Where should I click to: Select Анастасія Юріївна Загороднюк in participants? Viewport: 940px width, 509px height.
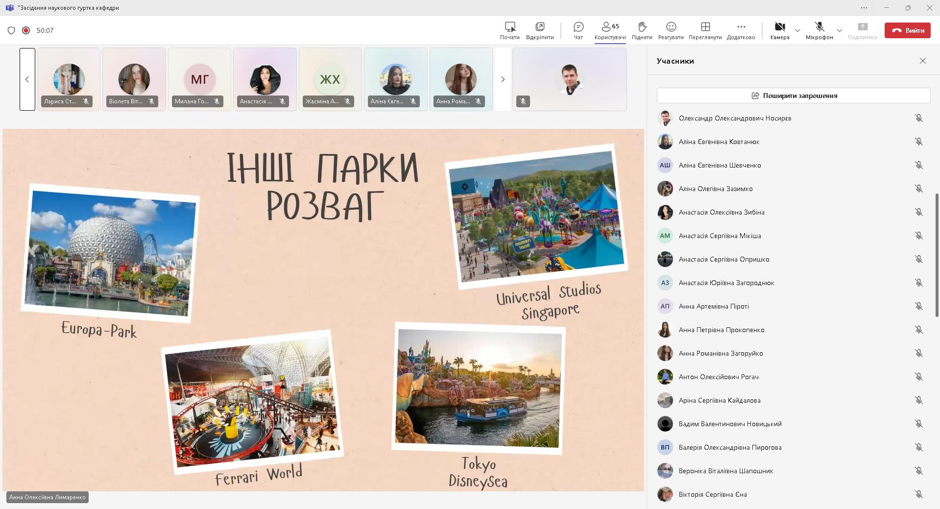click(x=794, y=283)
